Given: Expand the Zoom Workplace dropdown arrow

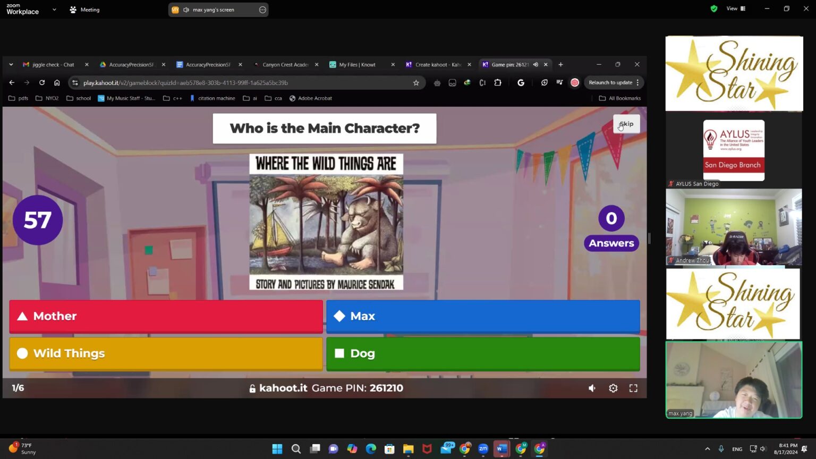Looking at the screenshot, I should click(x=54, y=10).
